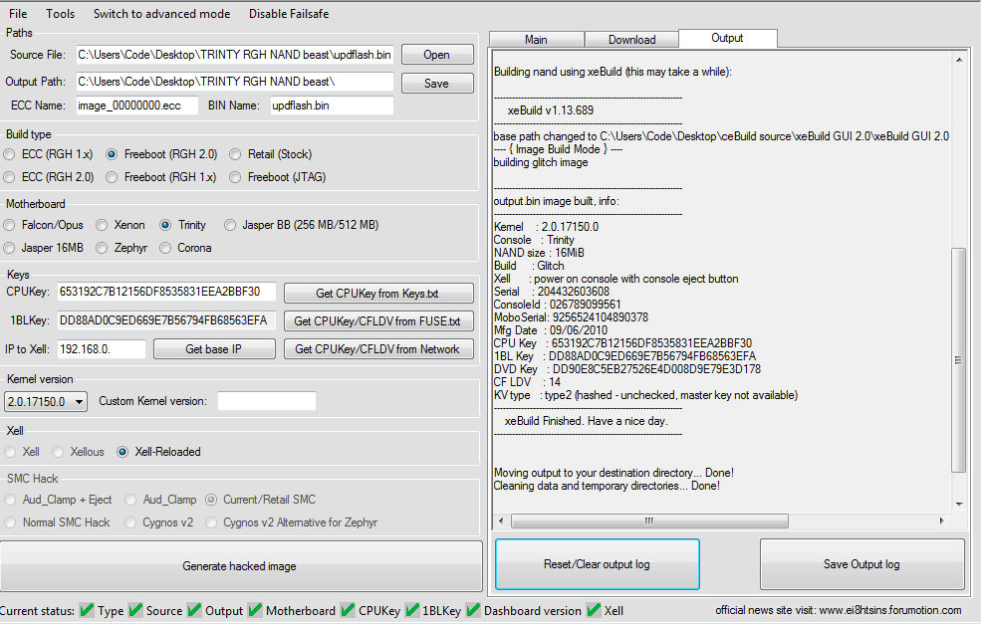Click the 1BLKey input field
This screenshot has height=624, width=981.
click(x=166, y=320)
